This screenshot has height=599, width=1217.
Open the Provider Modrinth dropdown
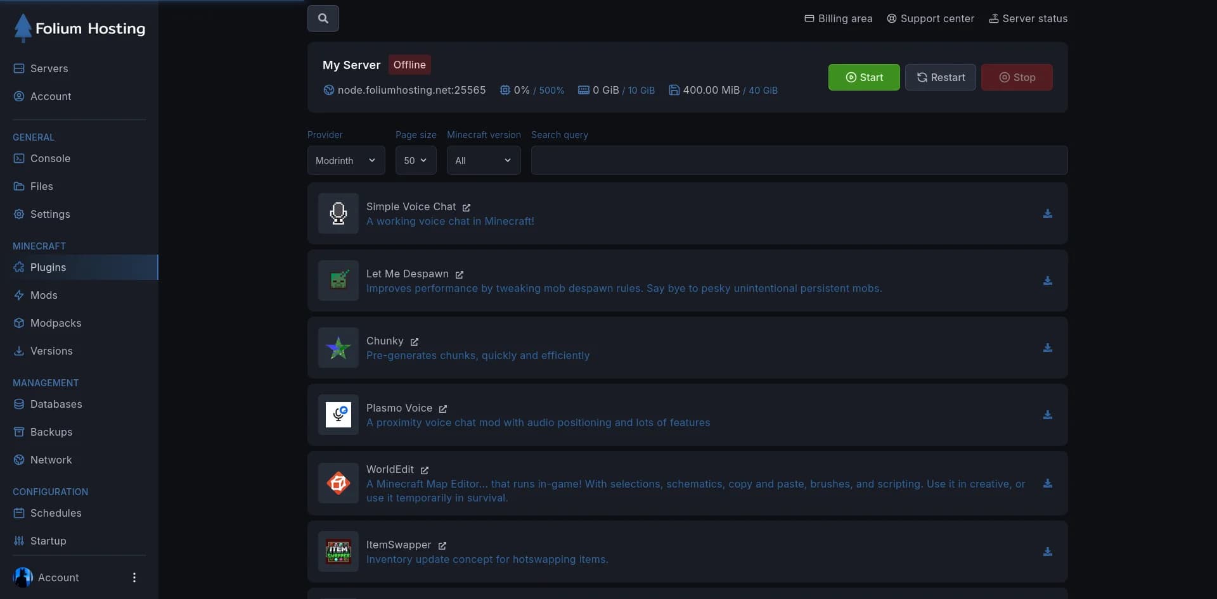tap(346, 160)
